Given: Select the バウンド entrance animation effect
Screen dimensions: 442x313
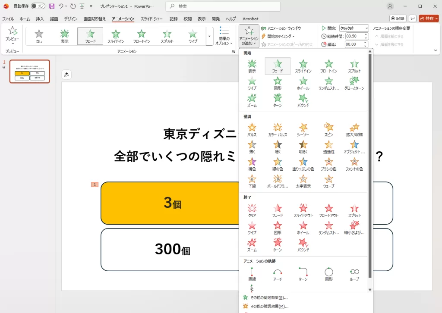Looking at the screenshot, I should click(303, 100).
